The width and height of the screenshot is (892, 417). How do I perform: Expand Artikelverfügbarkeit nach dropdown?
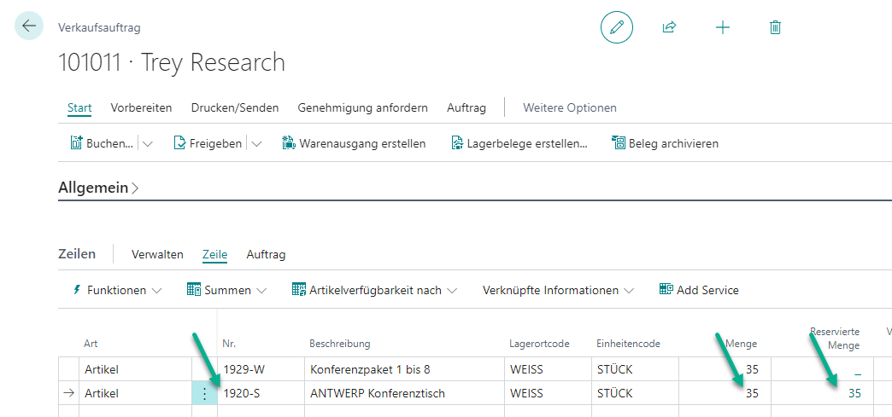click(x=374, y=290)
